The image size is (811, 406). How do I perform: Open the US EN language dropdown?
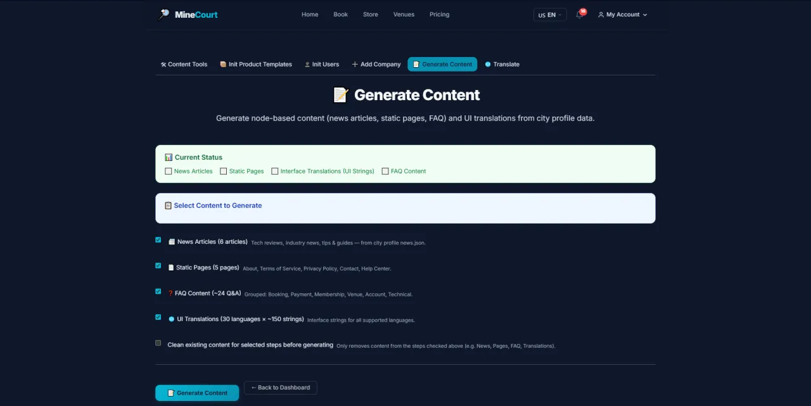(550, 15)
